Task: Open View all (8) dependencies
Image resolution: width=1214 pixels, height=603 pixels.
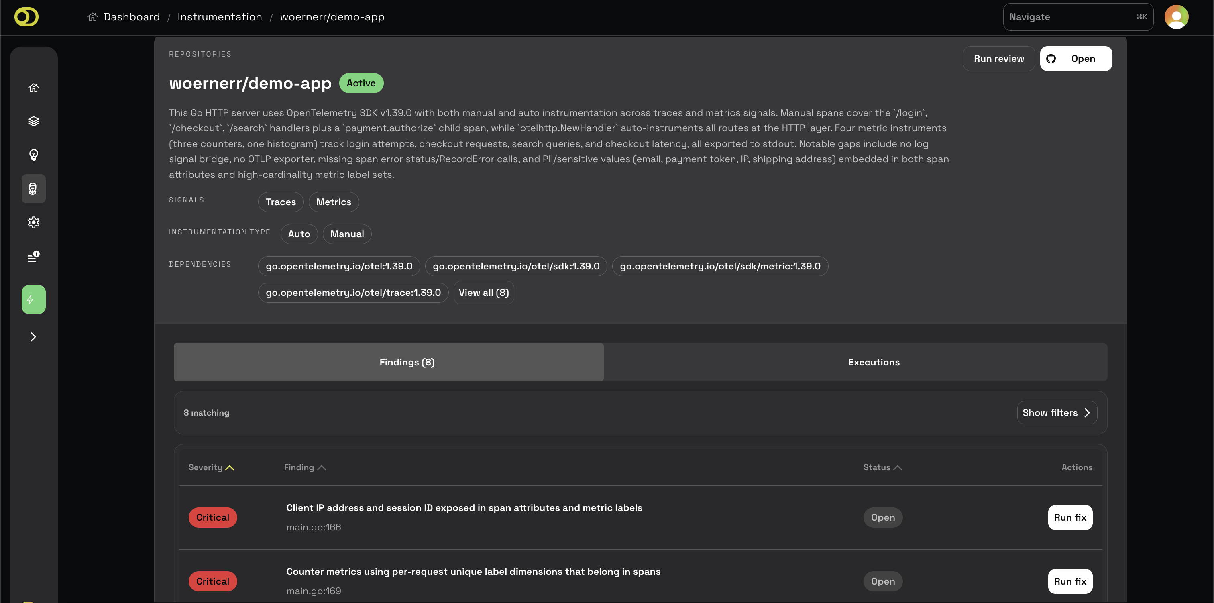Action: click(x=483, y=292)
